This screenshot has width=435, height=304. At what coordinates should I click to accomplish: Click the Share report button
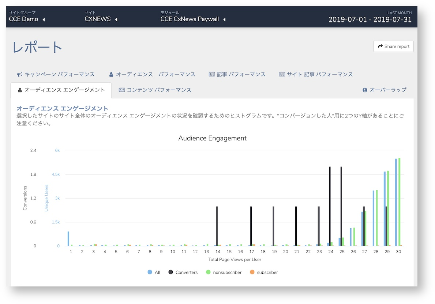[x=393, y=46]
